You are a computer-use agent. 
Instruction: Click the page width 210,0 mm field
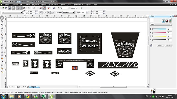[30, 12]
